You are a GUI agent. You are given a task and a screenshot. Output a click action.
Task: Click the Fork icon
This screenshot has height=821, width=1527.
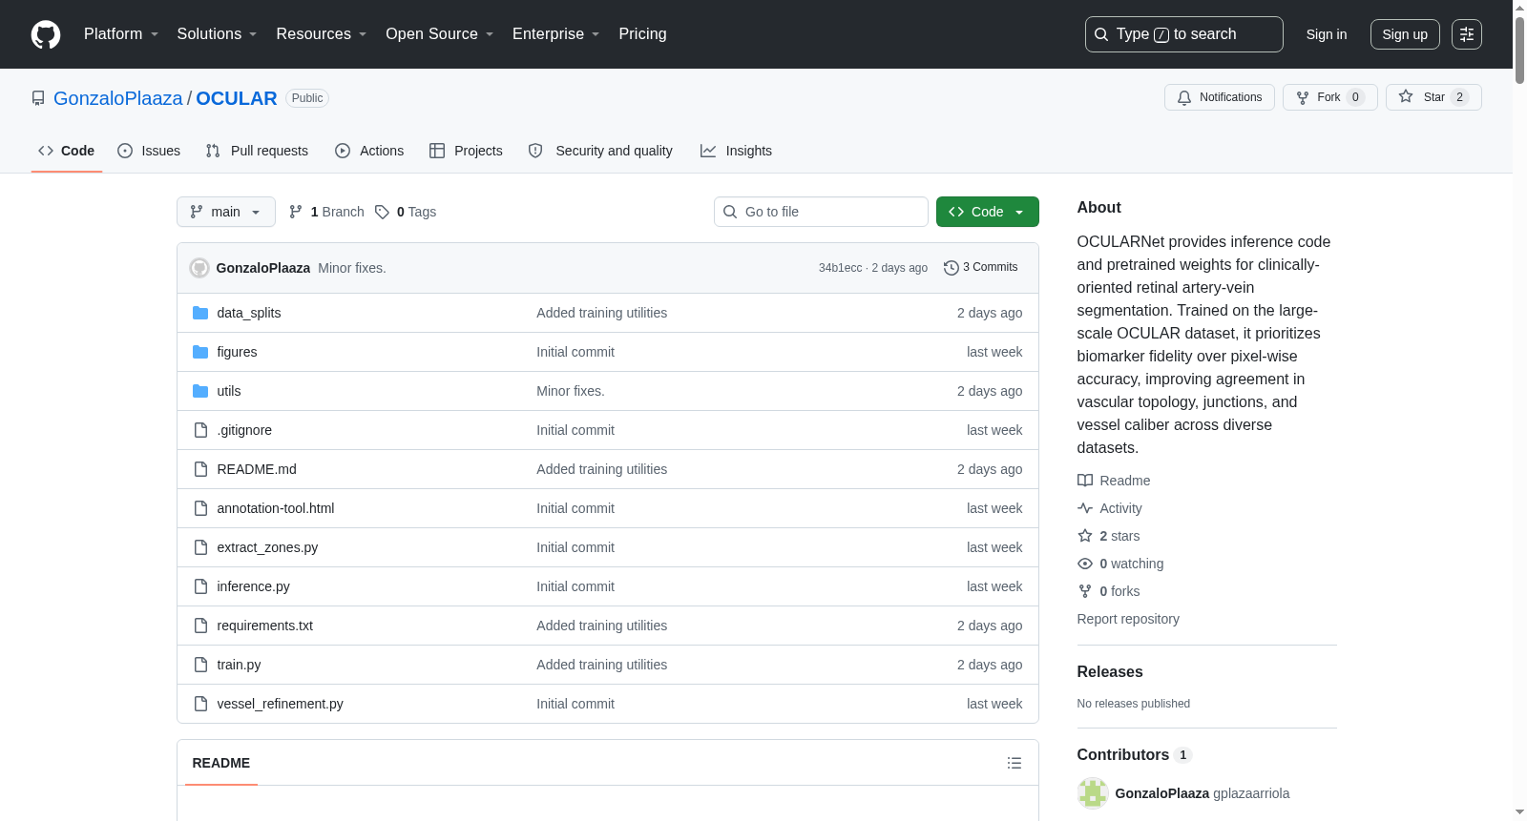pyautogui.click(x=1303, y=97)
